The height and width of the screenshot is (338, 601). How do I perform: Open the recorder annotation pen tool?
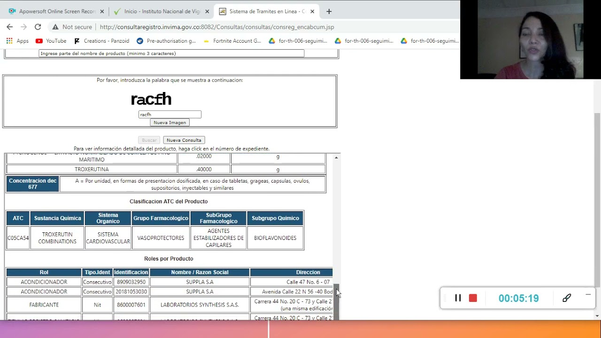click(x=567, y=298)
